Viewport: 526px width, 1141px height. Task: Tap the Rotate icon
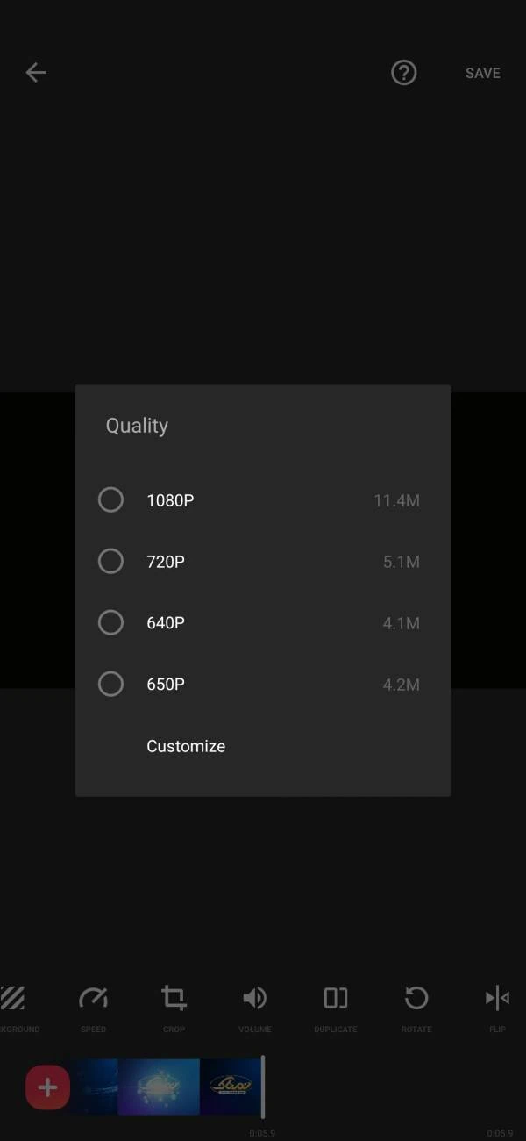point(416,998)
